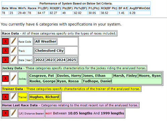This screenshot has width=167, height=121.
Task: Click the BF A/E value 1.45
Action: pos(123,13)
